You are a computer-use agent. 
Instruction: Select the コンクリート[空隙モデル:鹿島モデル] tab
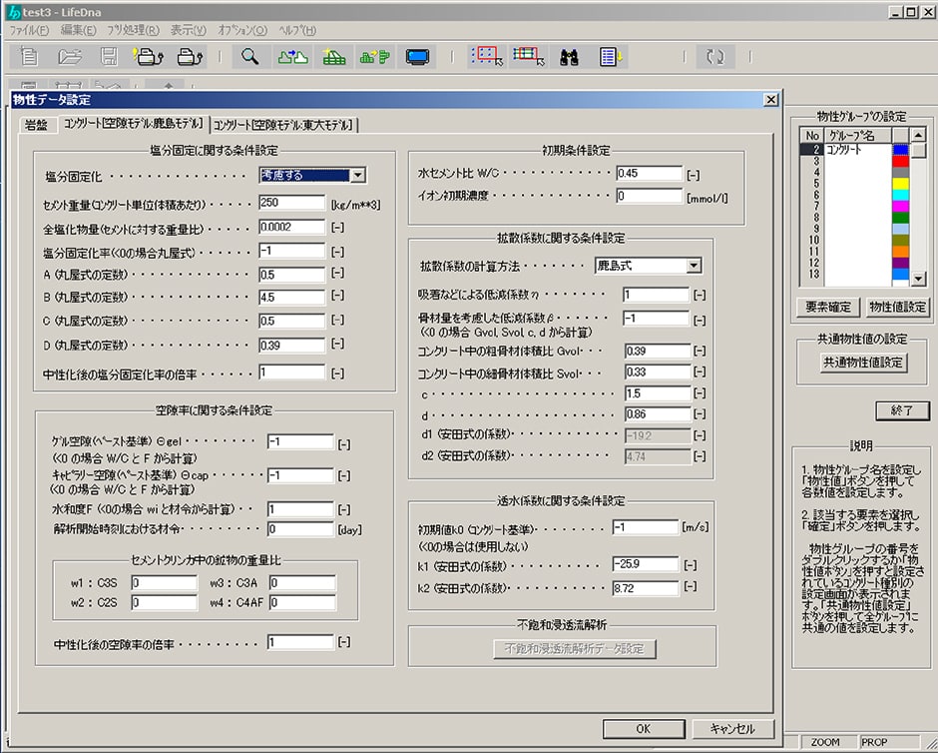point(134,124)
